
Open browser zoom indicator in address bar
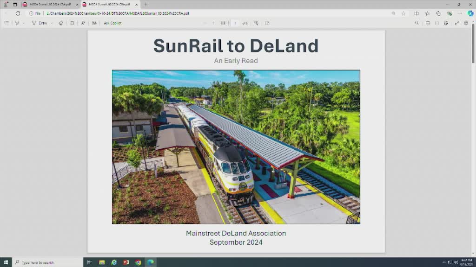(x=393, y=13)
